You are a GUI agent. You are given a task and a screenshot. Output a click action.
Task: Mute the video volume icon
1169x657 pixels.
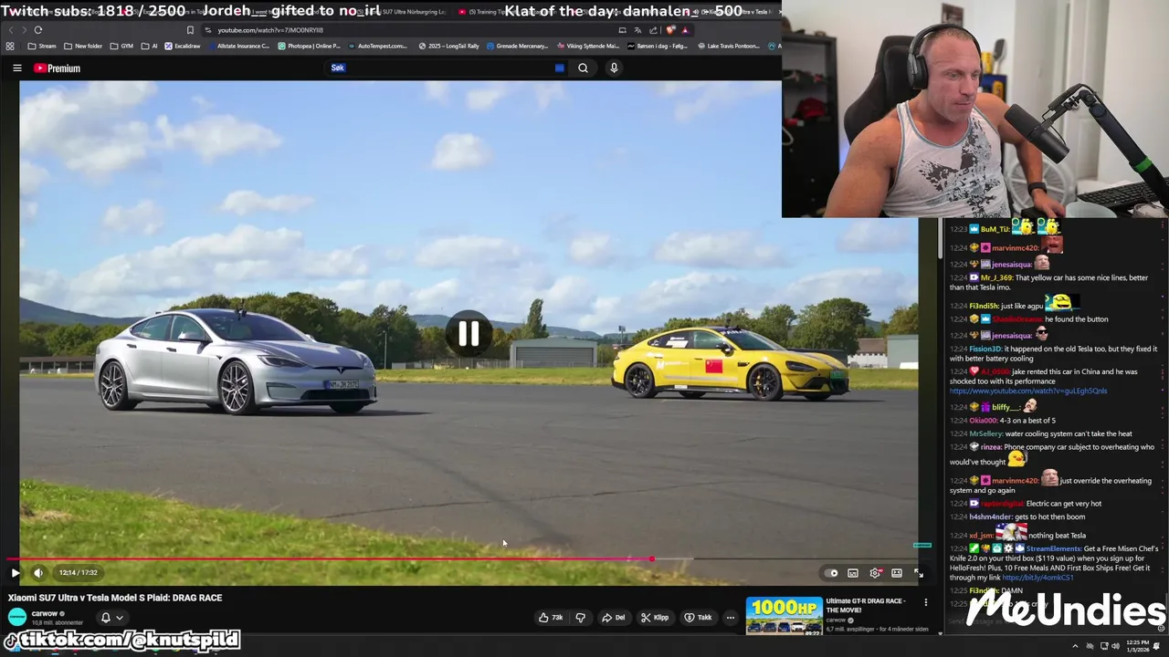(x=38, y=573)
